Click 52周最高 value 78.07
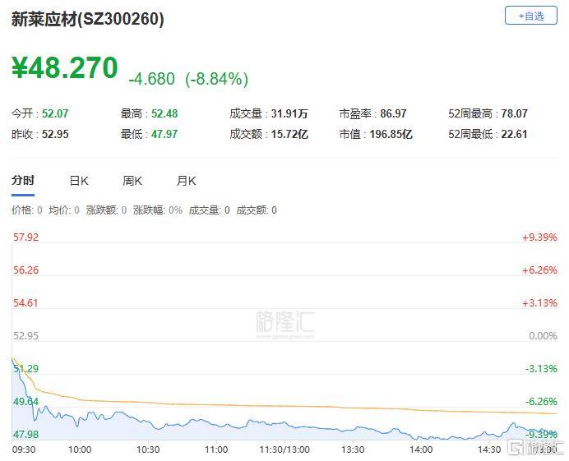569x461 pixels. (514, 113)
